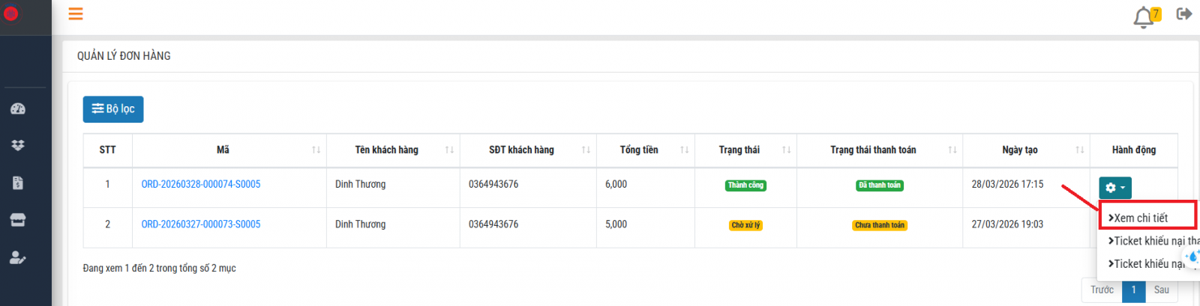Viewport: 1200px width, 306px height.
Task: Open the gear action dropdown for first order
Action: [x=1115, y=188]
